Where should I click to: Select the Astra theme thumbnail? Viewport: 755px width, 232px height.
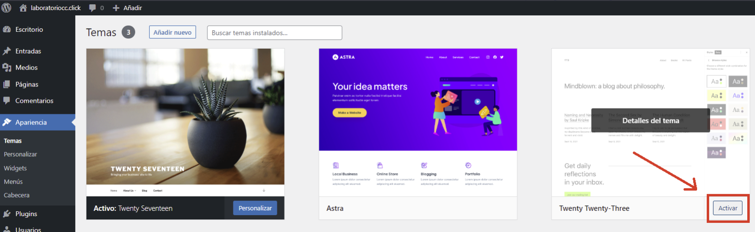(418, 122)
